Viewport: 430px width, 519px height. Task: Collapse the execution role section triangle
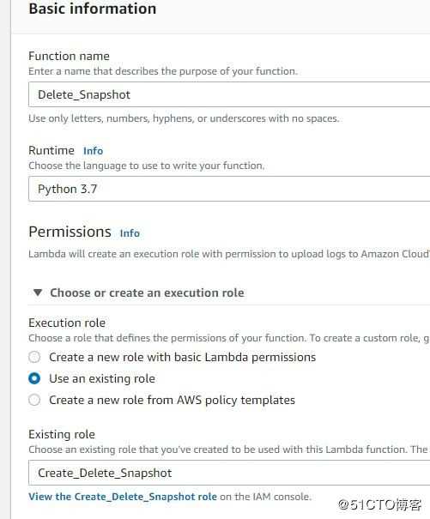pos(38,293)
